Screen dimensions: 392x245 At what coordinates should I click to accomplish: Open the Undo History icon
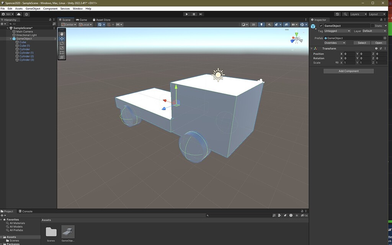coord(337,14)
